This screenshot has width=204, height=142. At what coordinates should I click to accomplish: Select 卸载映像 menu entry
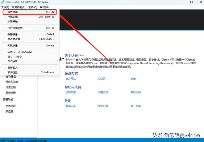30,45
